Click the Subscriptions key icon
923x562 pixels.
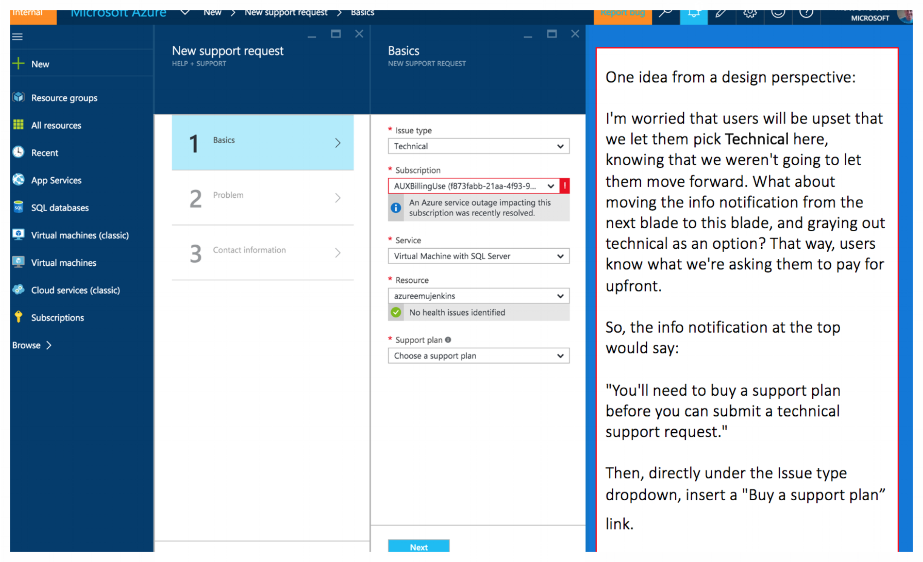(18, 317)
